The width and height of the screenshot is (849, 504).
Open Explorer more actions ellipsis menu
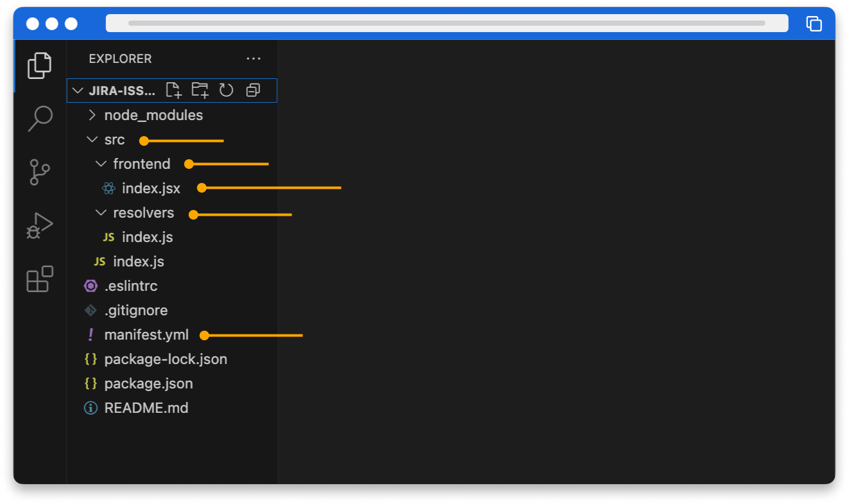[254, 59]
